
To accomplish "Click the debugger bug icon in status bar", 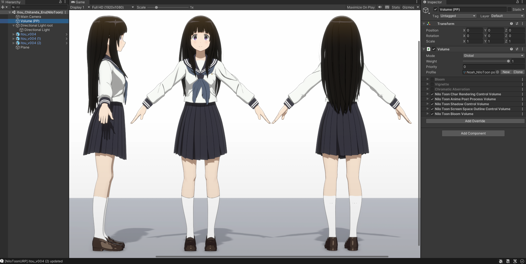I will (501, 261).
